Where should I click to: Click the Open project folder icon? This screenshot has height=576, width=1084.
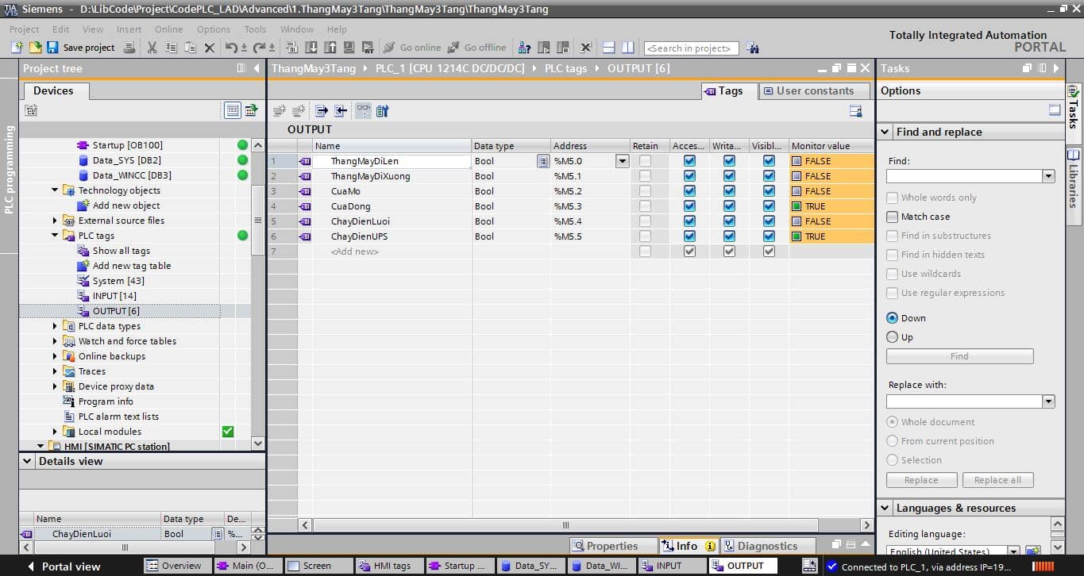(36, 48)
